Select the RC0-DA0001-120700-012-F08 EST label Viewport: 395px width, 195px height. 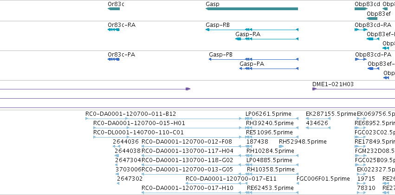click(x=187, y=142)
